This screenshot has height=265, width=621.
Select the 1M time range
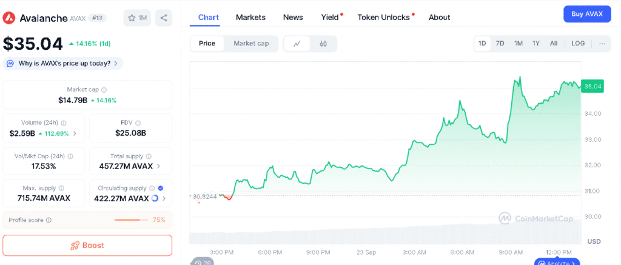click(x=519, y=44)
